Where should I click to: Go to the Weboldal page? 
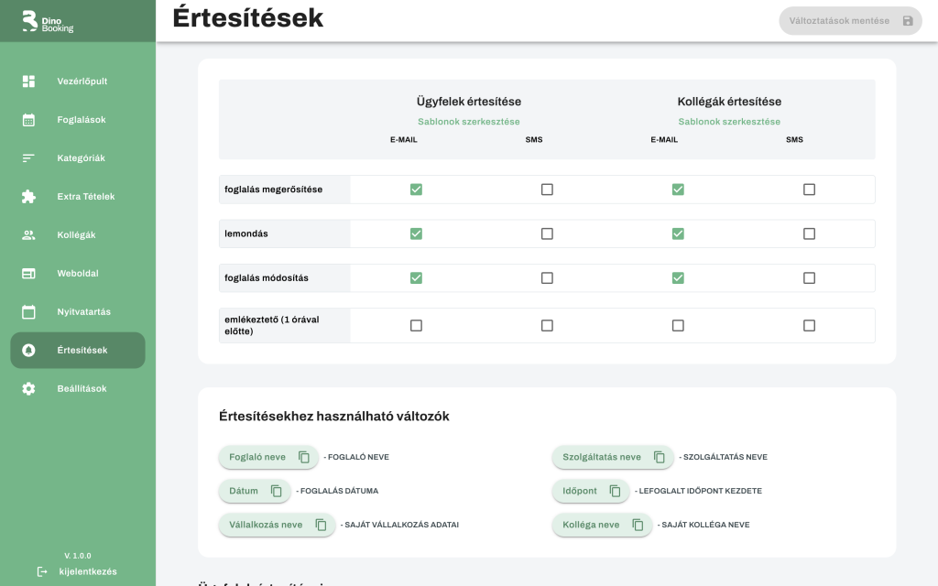[78, 274]
